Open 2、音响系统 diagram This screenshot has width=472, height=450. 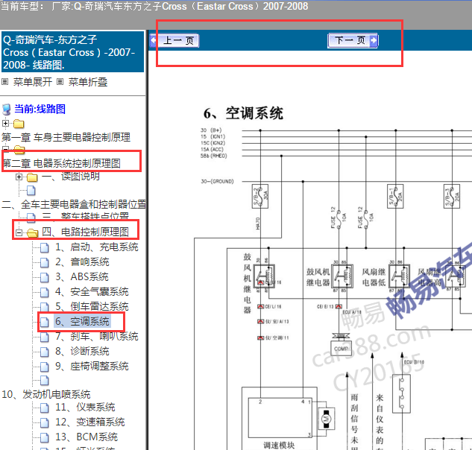pos(82,262)
